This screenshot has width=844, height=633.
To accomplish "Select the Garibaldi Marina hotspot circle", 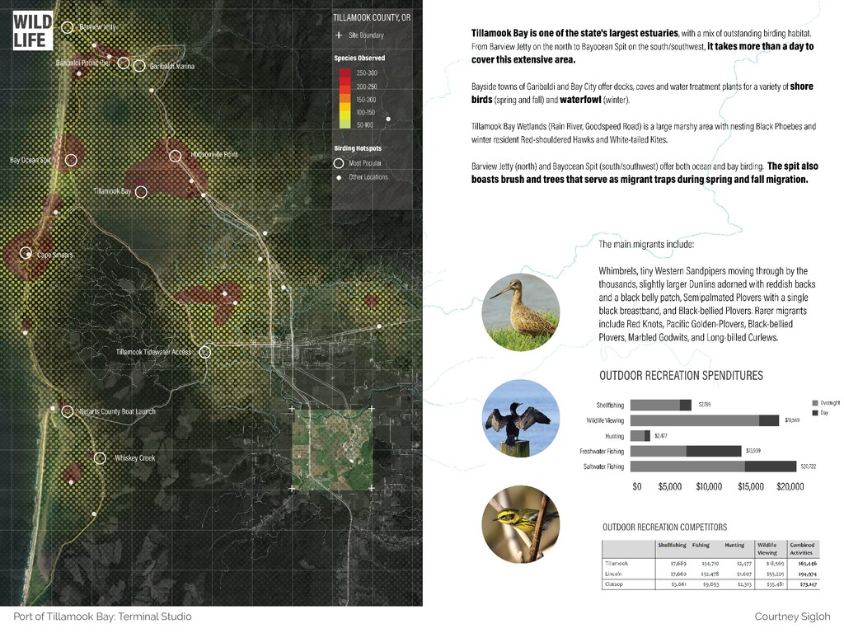I will [138, 66].
